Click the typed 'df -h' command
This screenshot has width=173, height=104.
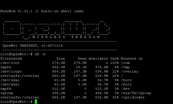click(x=40, y=54)
